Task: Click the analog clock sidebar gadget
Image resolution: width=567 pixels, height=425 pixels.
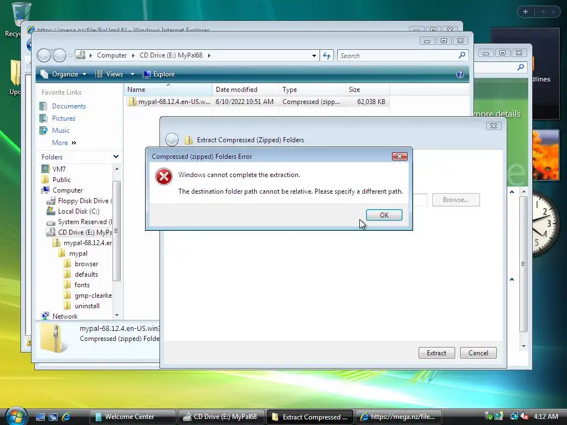Action: (545, 224)
